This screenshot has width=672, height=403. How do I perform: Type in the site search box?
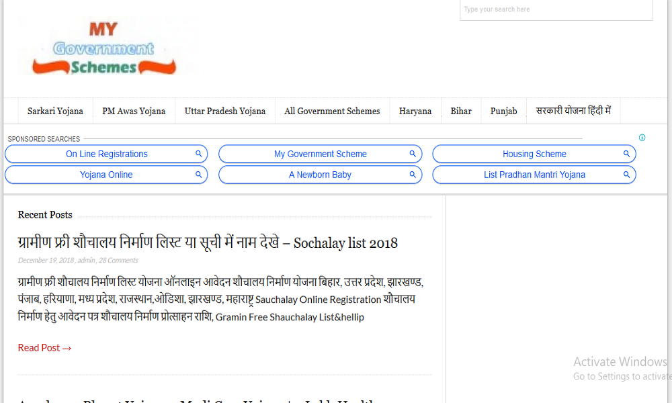coord(555,10)
